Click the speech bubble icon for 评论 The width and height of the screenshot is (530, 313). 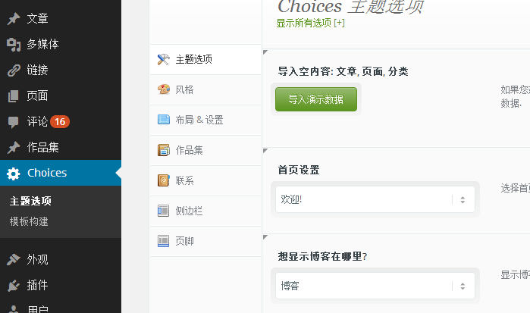pos(14,122)
